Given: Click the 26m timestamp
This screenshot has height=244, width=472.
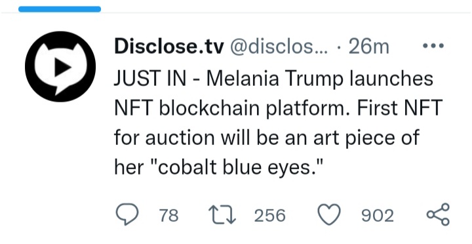Looking at the screenshot, I should pos(368,47).
